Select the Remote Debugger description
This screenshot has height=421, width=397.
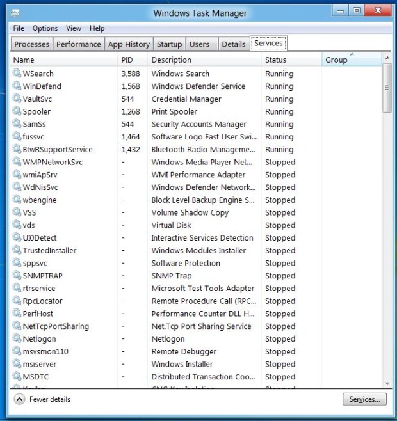pyautogui.click(x=184, y=351)
